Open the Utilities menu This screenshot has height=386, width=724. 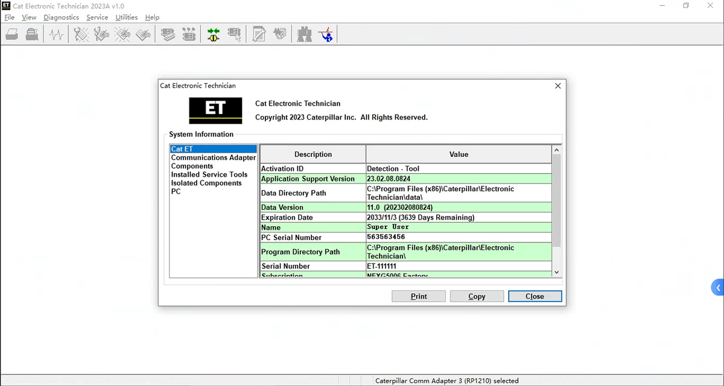127,17
